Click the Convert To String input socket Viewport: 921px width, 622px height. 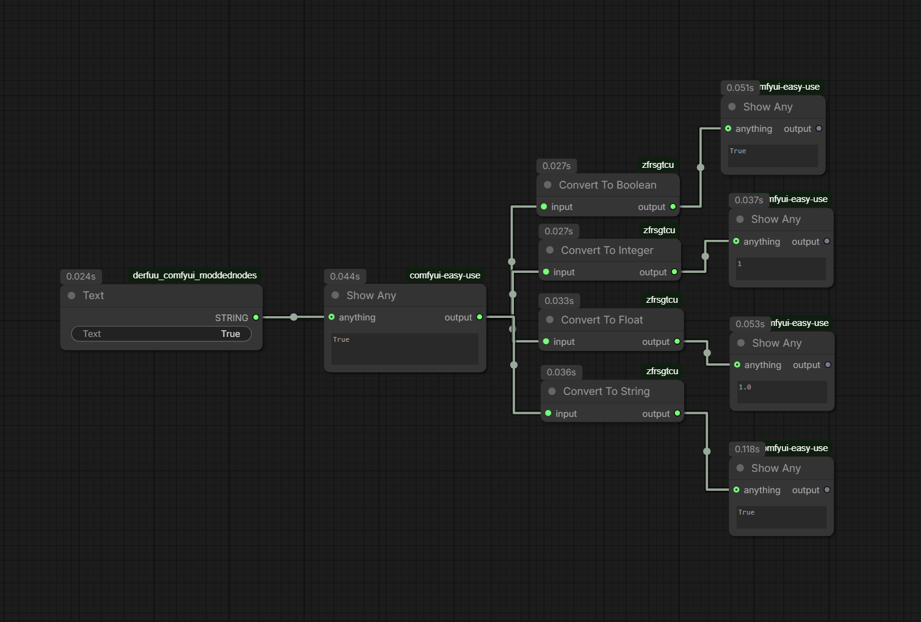coord(548,413)
